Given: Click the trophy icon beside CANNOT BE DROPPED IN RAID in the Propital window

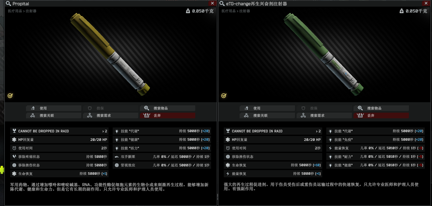Looking at the screenshot, I should (x=14, y=131).
